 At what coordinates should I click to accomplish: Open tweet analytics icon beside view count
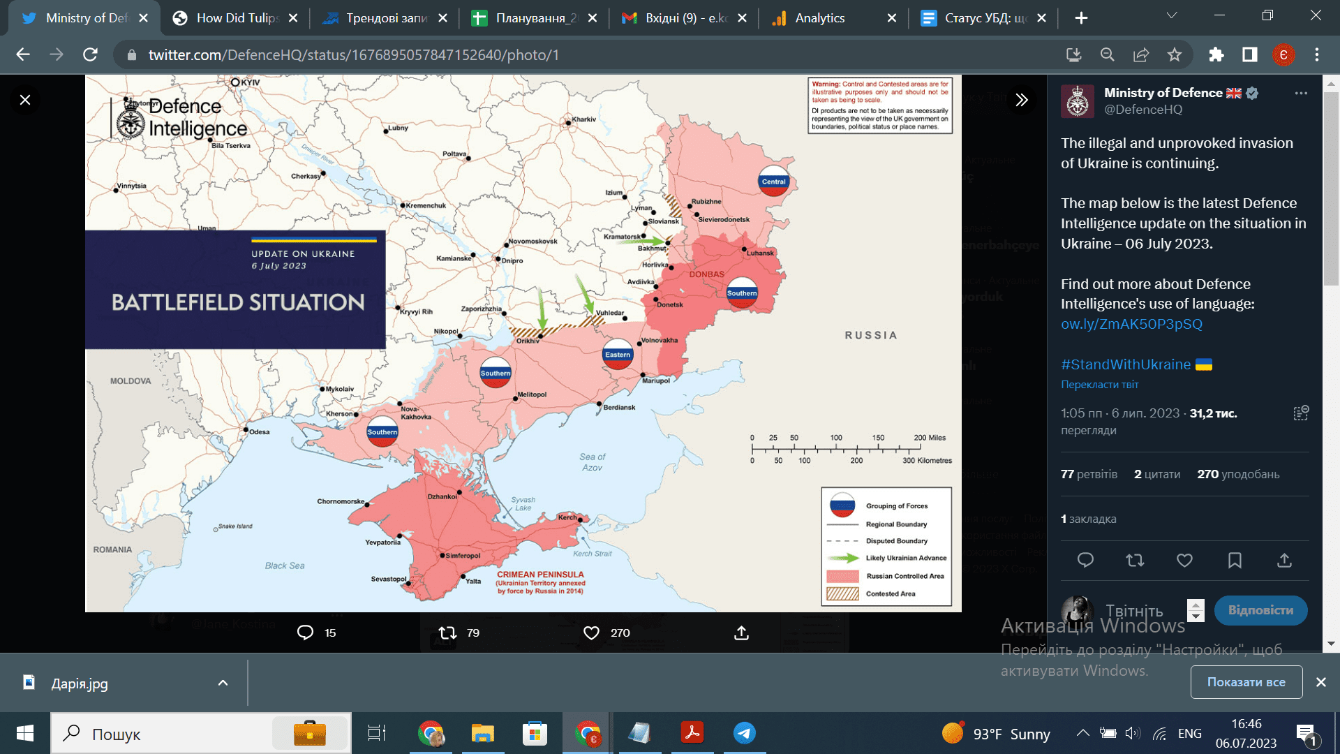(x=1301, y=413)
